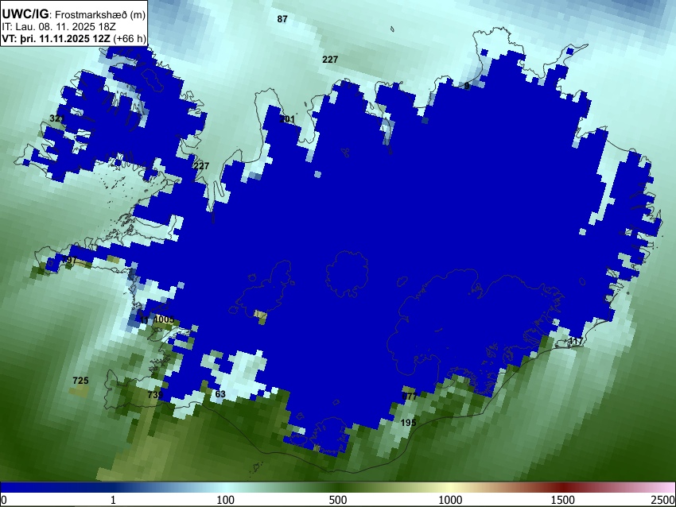
Task: Click the legend tick label 100
Action: pos(226,500)
